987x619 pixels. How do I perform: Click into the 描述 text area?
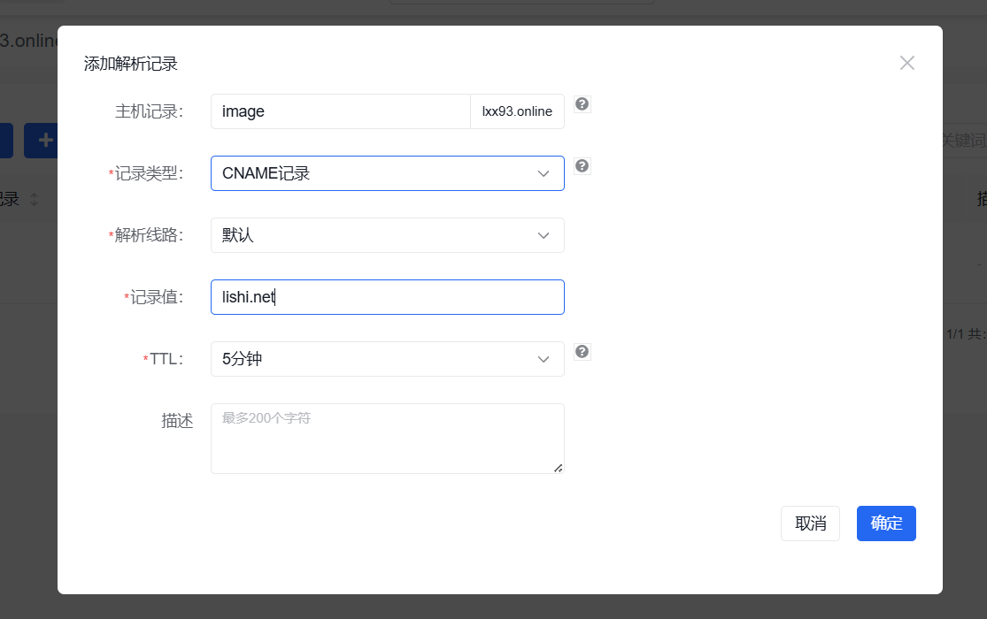click(x=387, y=439)
